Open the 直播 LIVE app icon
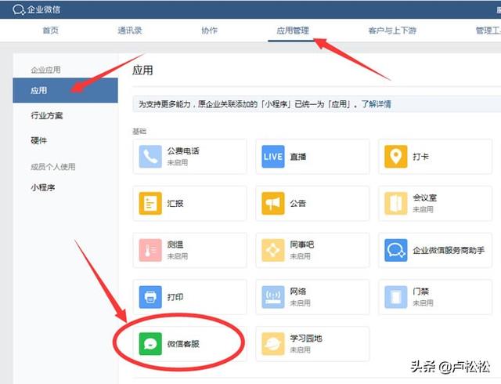The image size is (501, 384). [272, 157]
